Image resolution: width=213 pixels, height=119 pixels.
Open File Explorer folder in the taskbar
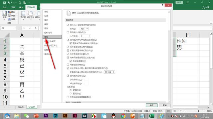[x=17, y=116]
